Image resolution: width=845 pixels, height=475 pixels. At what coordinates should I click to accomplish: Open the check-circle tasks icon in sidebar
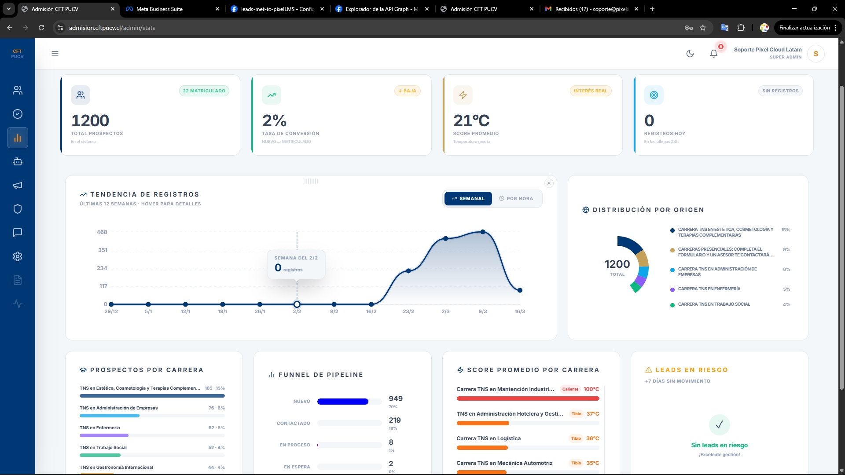(18, 114)
